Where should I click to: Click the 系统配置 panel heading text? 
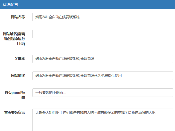point(10,4)
